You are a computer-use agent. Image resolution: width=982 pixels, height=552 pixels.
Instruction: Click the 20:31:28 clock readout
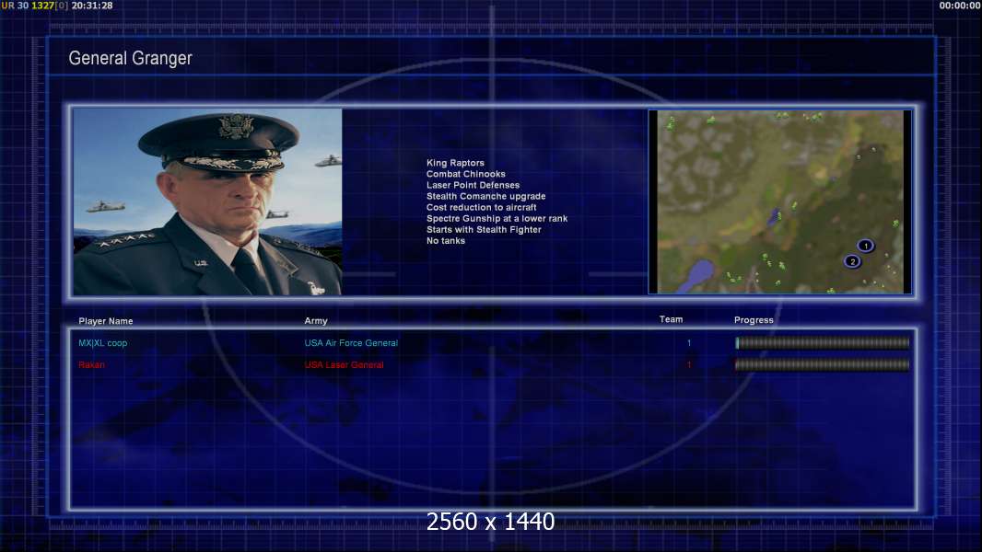pyautogui.click(x=92, y=6)
